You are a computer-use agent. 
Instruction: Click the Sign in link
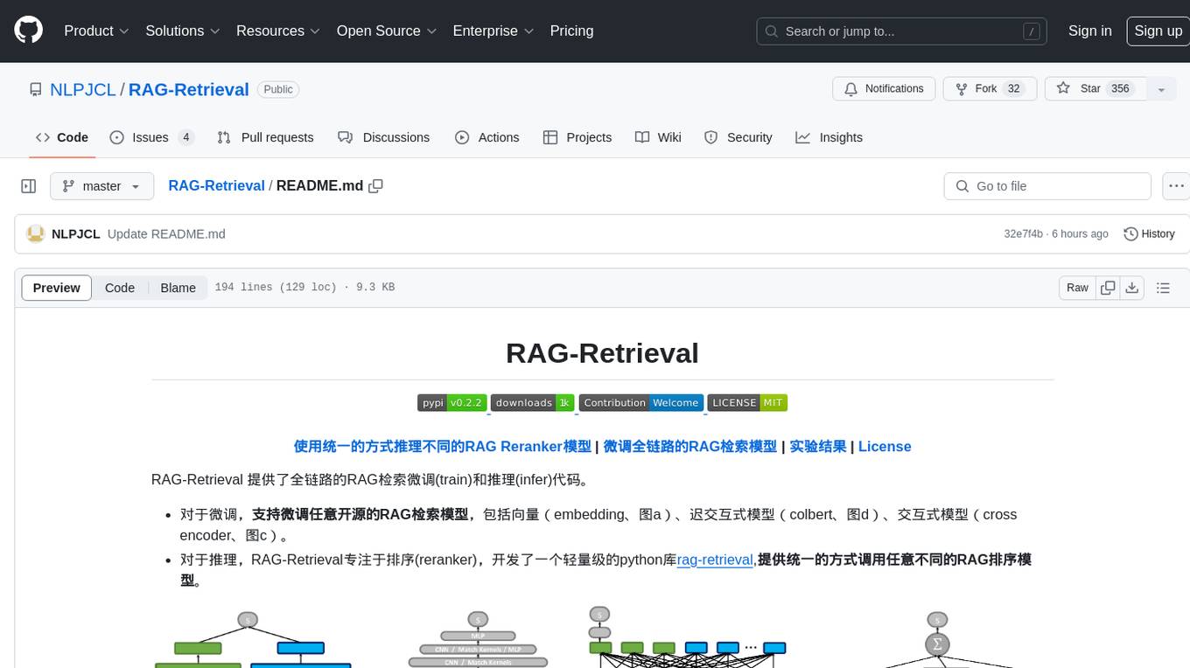pyautogui.click(x=1089, y=31)
